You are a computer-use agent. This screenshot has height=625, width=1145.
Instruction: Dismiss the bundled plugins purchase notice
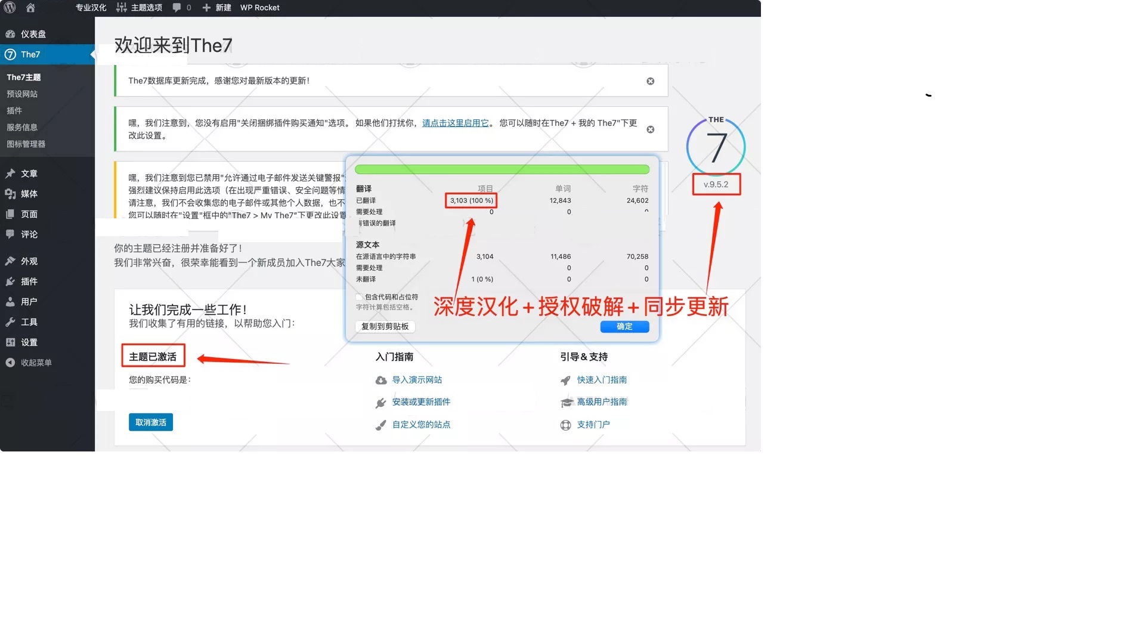650,129
